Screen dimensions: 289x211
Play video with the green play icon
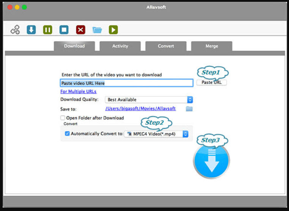[x=113, y=30]
